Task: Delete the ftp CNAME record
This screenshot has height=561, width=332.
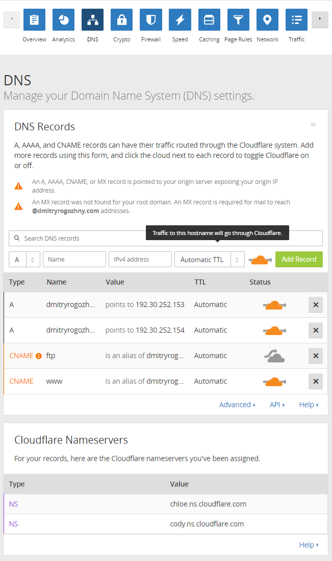Action: coord(316,356)
